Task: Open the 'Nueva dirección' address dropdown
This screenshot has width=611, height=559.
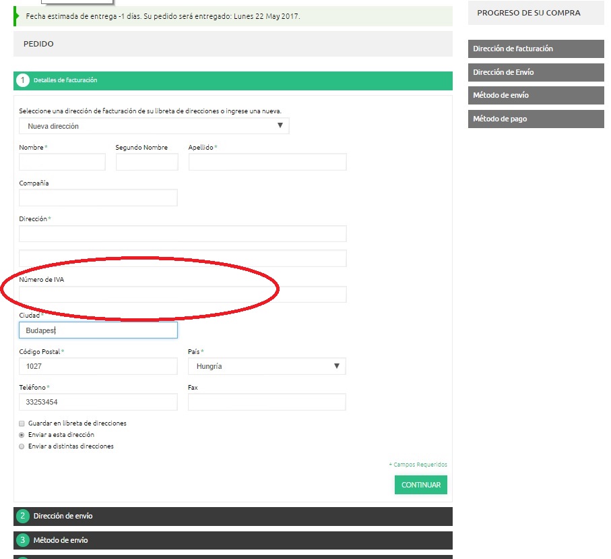Action: pos(154,126)
